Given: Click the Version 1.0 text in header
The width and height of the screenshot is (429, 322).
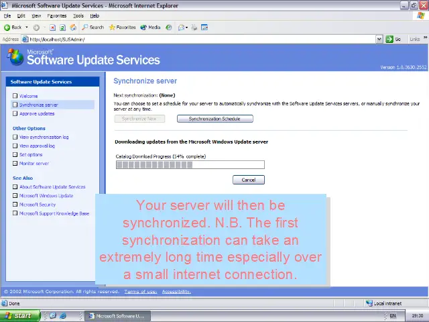Looking at the screenshot, I should (x=404, y=67).
